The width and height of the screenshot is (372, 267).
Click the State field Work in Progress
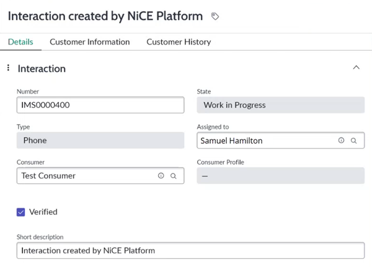point(280,105)
